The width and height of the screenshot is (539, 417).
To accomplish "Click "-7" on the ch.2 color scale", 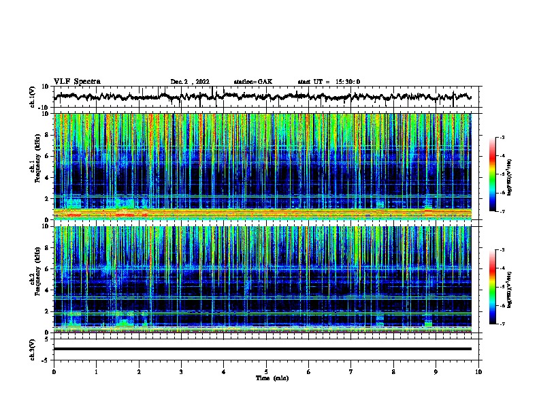I will [502, 324].
